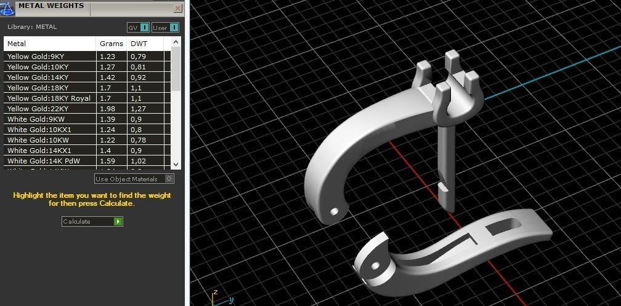
Task: Click the 1,27 DWT value
Action: click(x=138, y=109)
